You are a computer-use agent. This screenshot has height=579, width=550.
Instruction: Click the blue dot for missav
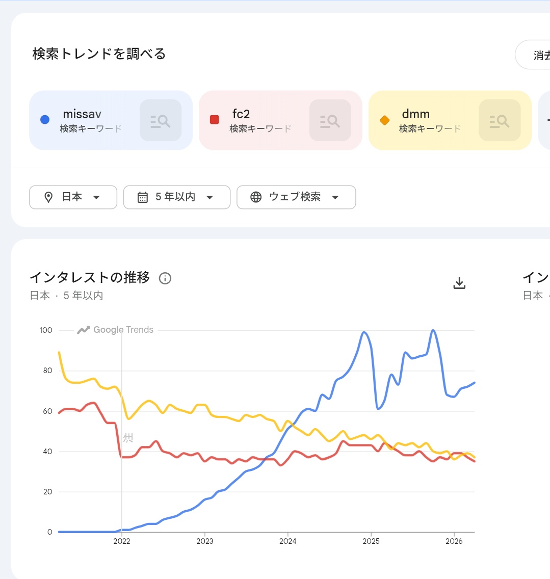pos(45,120)
